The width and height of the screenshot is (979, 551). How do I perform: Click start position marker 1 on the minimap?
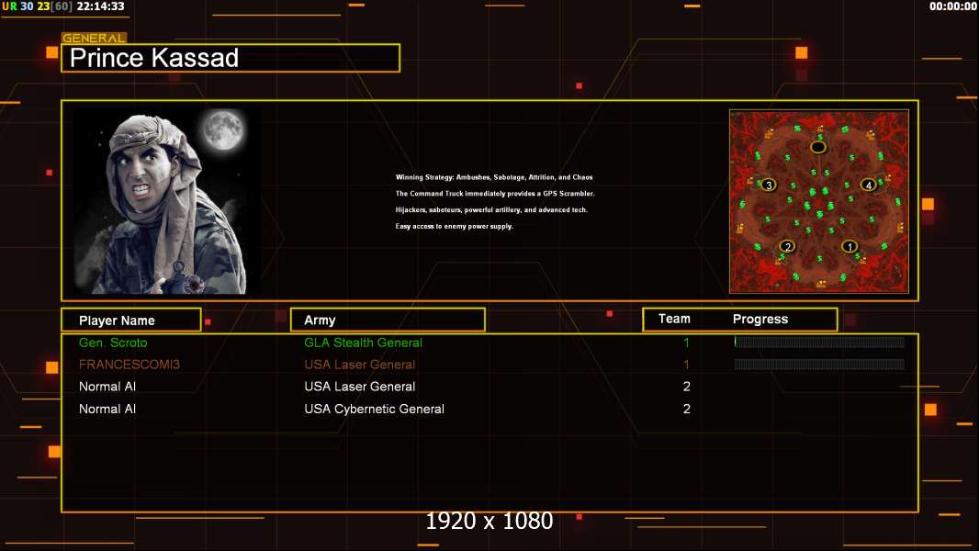[850, 246]
